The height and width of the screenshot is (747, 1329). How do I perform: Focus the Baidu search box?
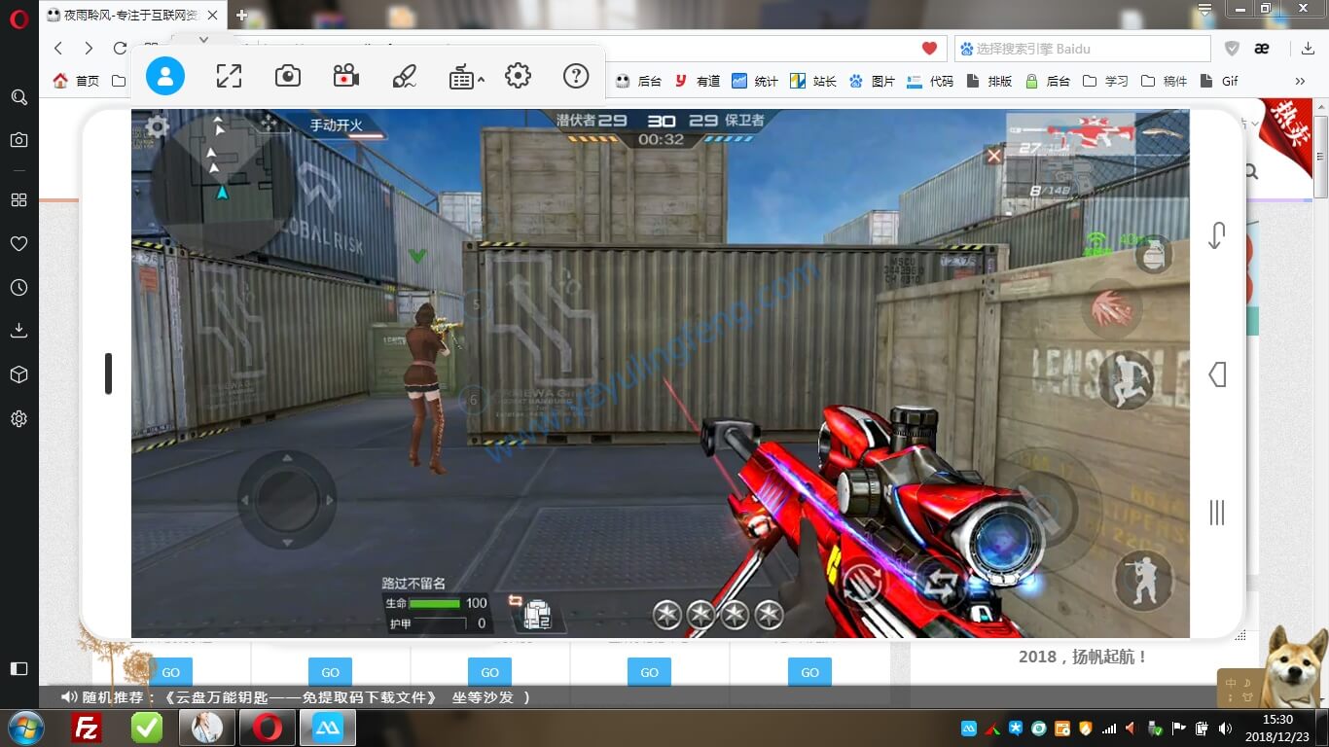coord(1082,49)
